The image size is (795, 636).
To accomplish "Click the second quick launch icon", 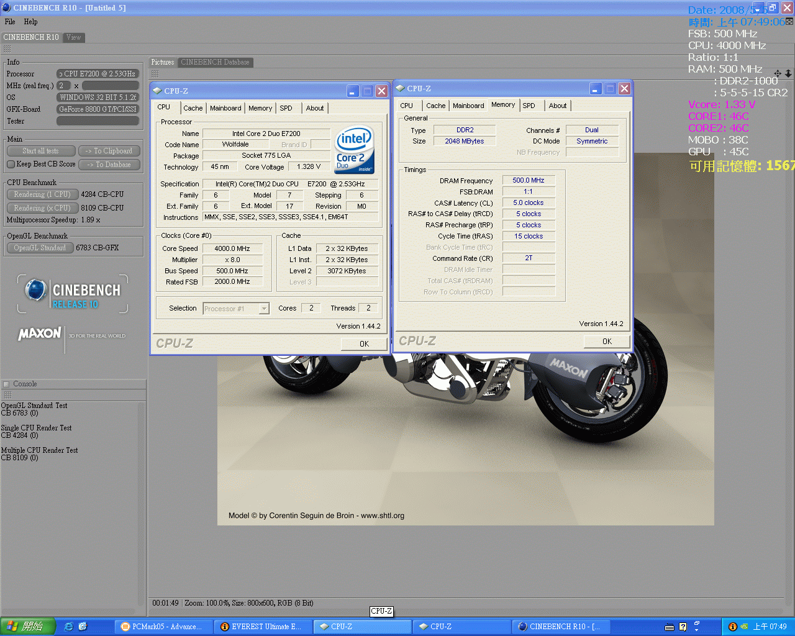I will click(83, 627).
